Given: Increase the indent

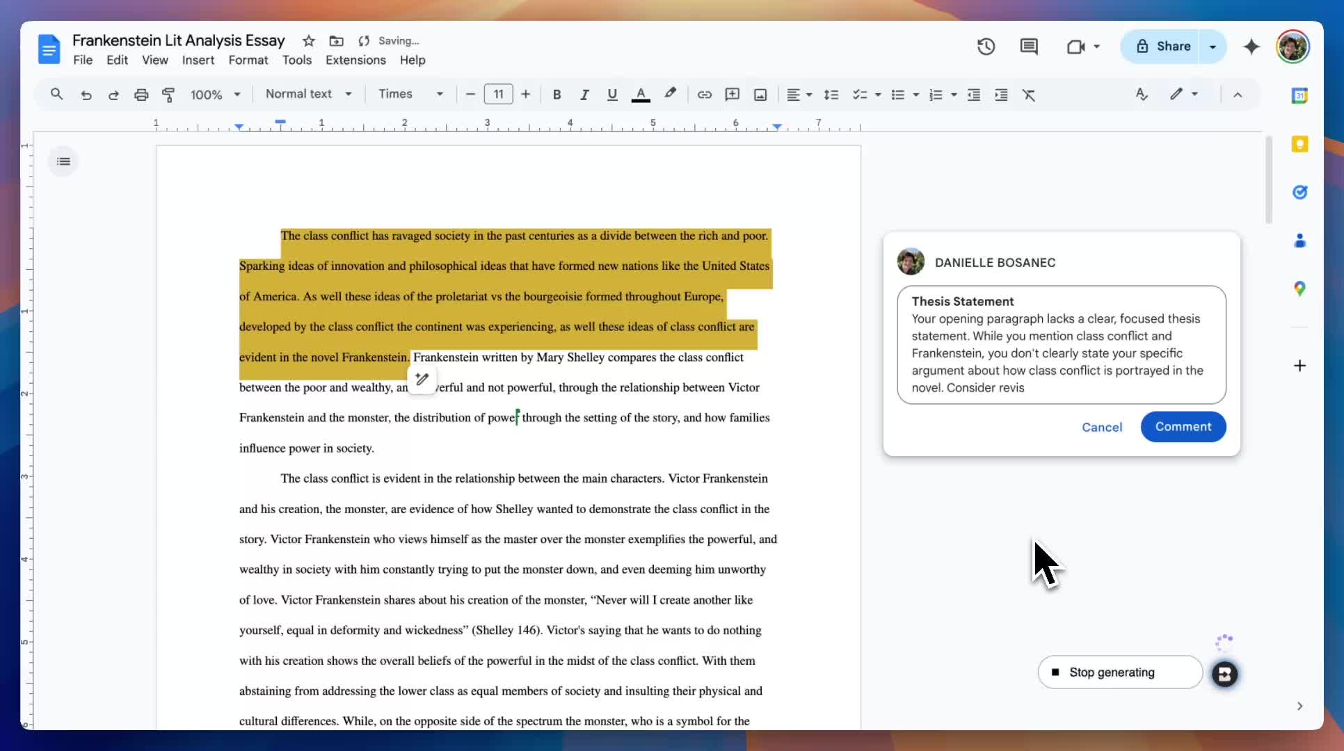Looking at the screenshot, I should click(1001, 95).
